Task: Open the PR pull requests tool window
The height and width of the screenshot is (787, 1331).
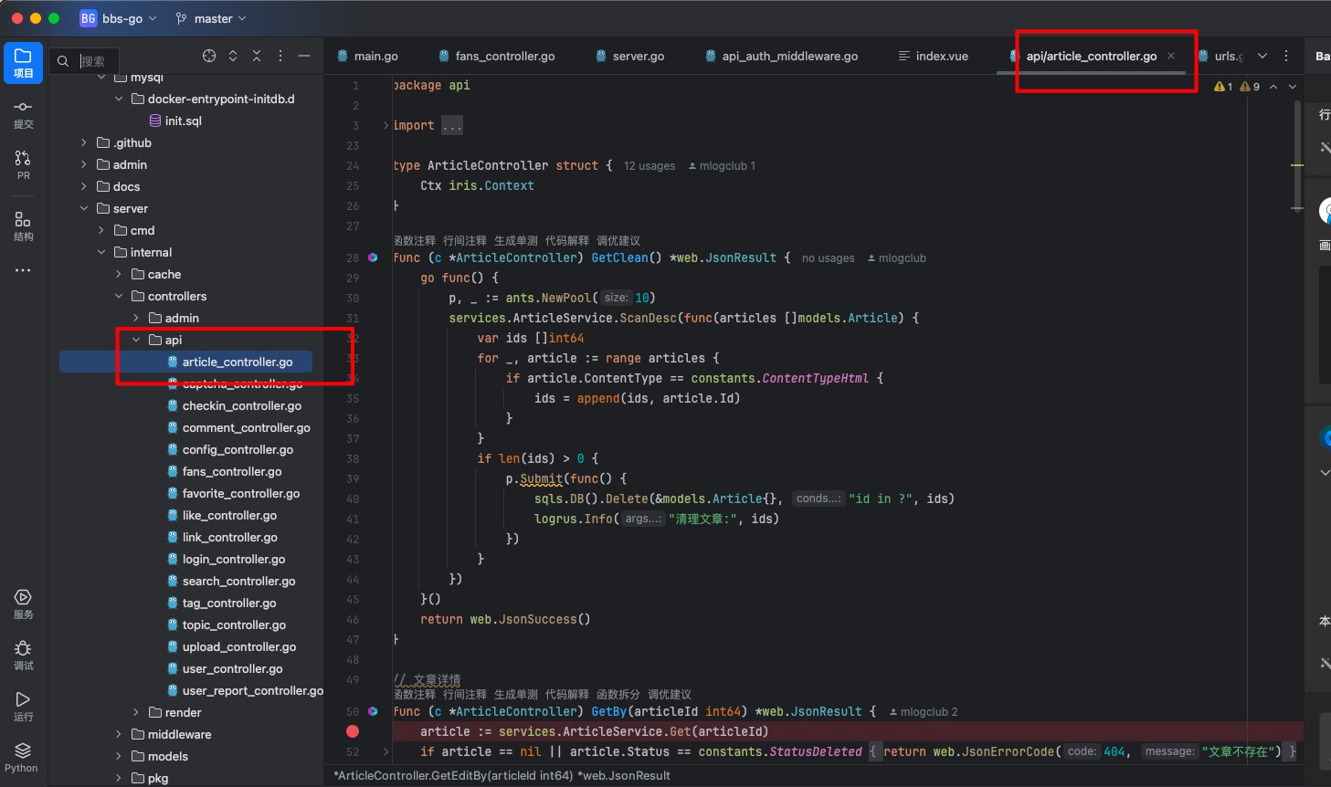Action: coord(23,165)
